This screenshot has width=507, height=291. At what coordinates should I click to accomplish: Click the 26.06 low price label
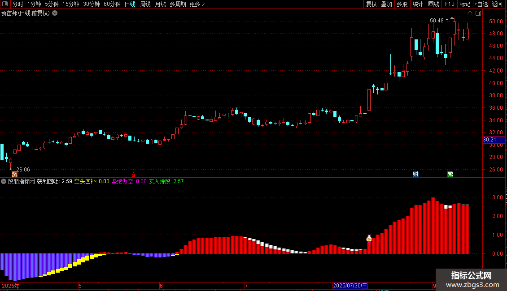[23, 170]
